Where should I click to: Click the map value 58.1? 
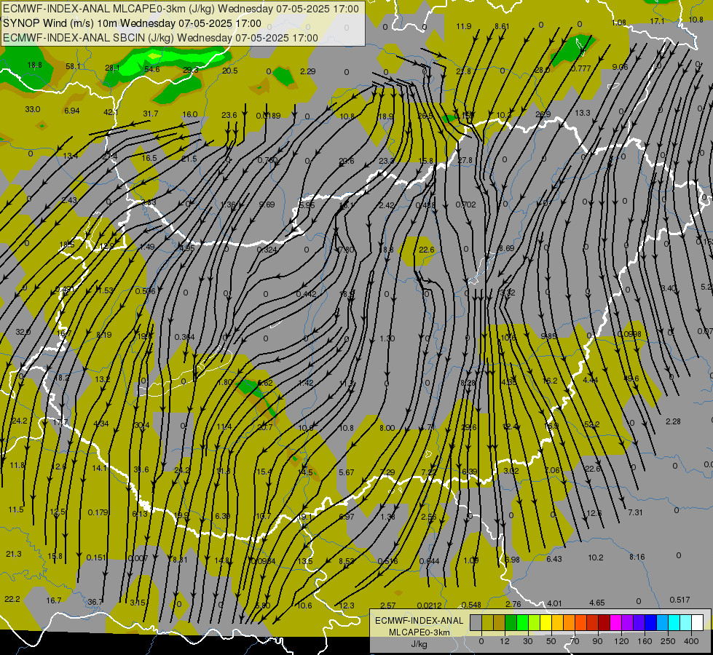[x=74, y=66]
